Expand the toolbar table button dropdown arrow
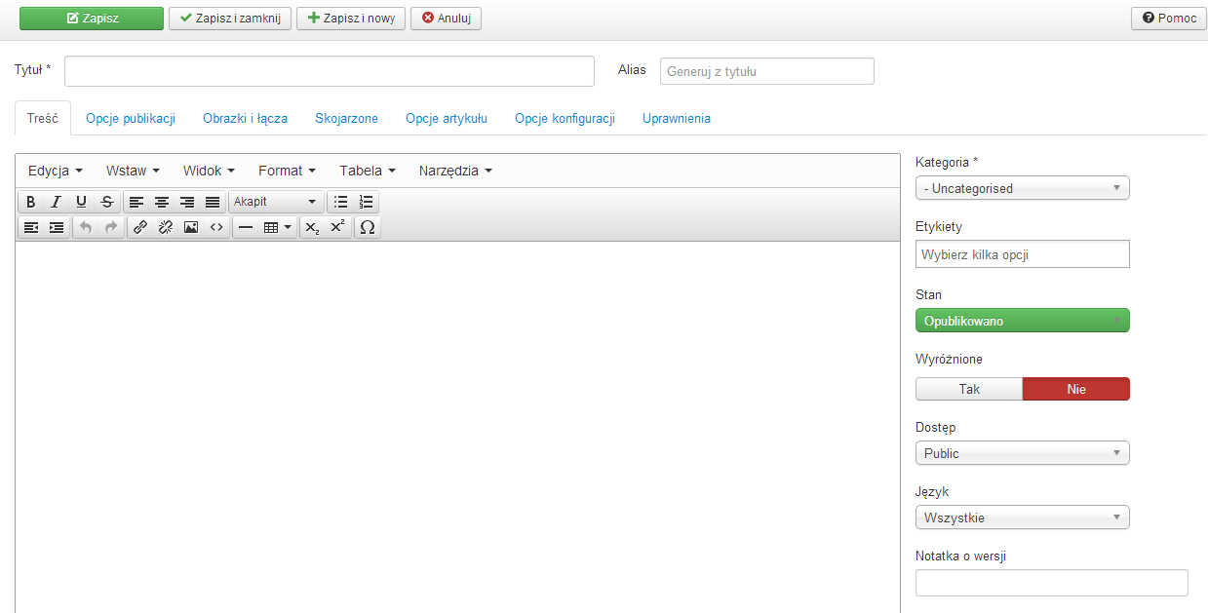1208x613 pixels. 289,228
